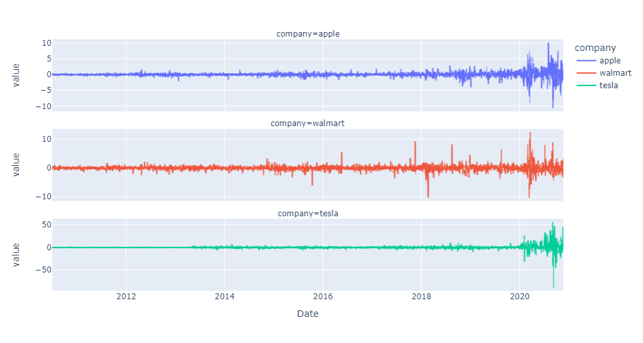Screen dimensions: 643x343
Task: Click the green tesla line swatch in legend
Action: 586,85
